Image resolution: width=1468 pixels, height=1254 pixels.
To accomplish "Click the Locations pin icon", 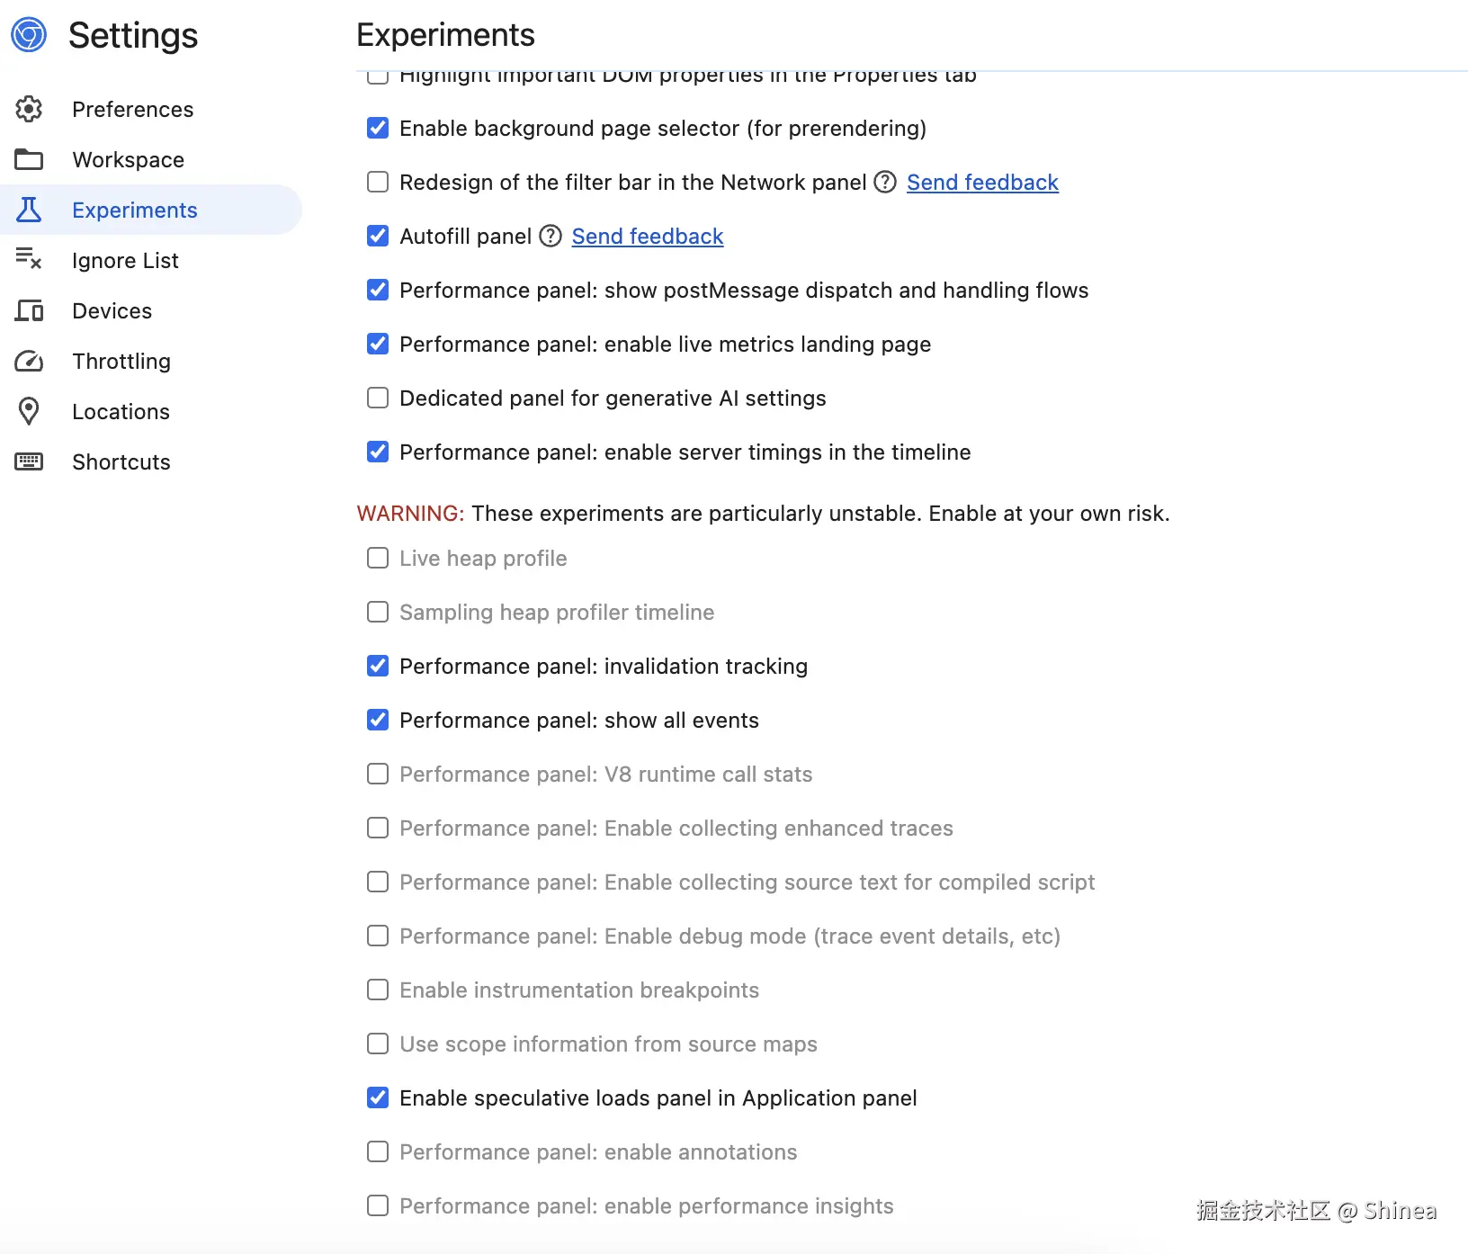I will [x=29, y=411].
